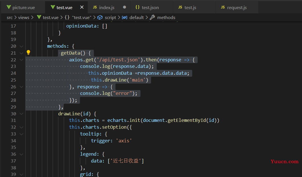The height and width of the screenshot is (177, 302).
Task: Click 'tooltip:' on line 33
Action: click(x=91, y=134)
